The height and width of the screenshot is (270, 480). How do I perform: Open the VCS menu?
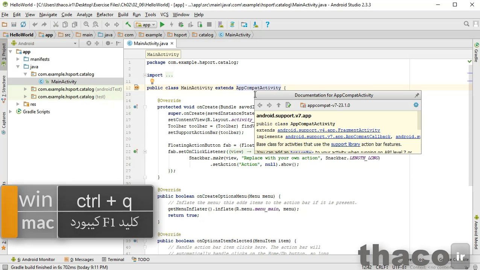(x=164, y=15)
